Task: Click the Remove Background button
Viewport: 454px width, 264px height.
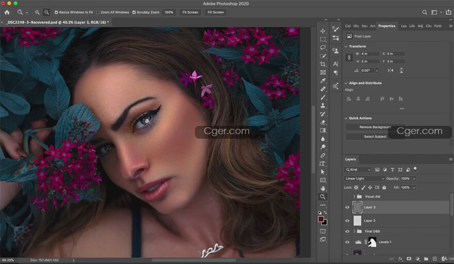Action: coord(374,127)
